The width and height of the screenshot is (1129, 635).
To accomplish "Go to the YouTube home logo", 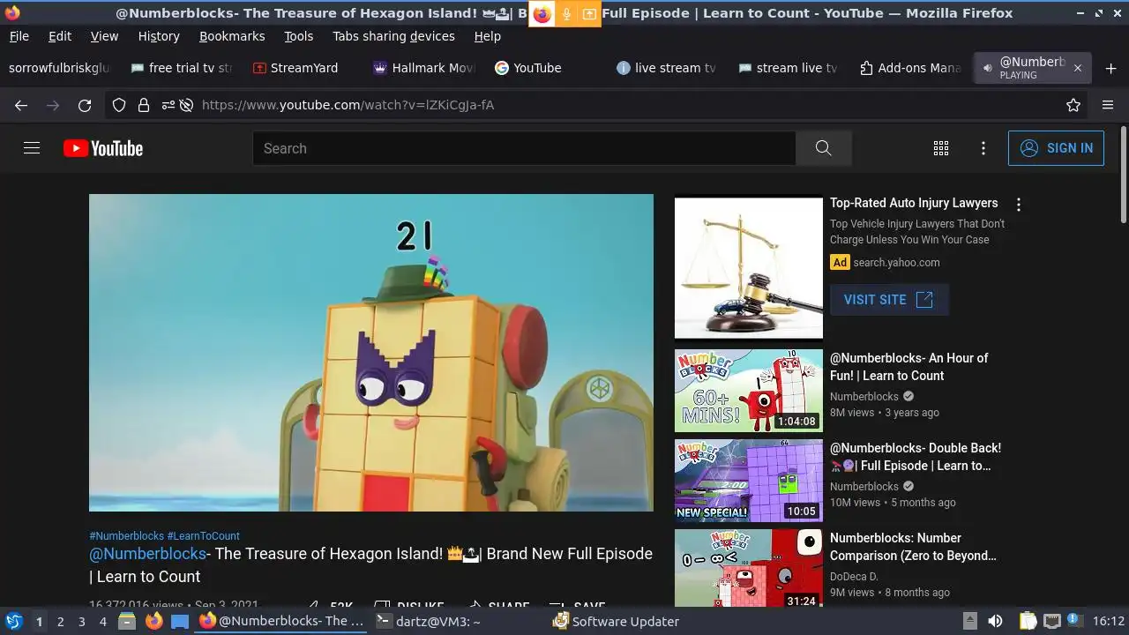I will coord(103,148).
